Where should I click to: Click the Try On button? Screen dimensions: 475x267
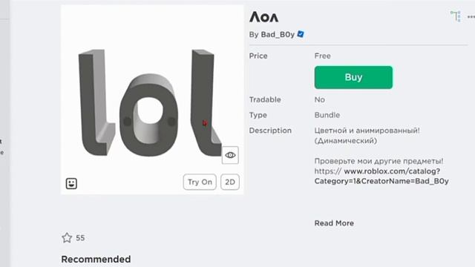coord(200,182)
